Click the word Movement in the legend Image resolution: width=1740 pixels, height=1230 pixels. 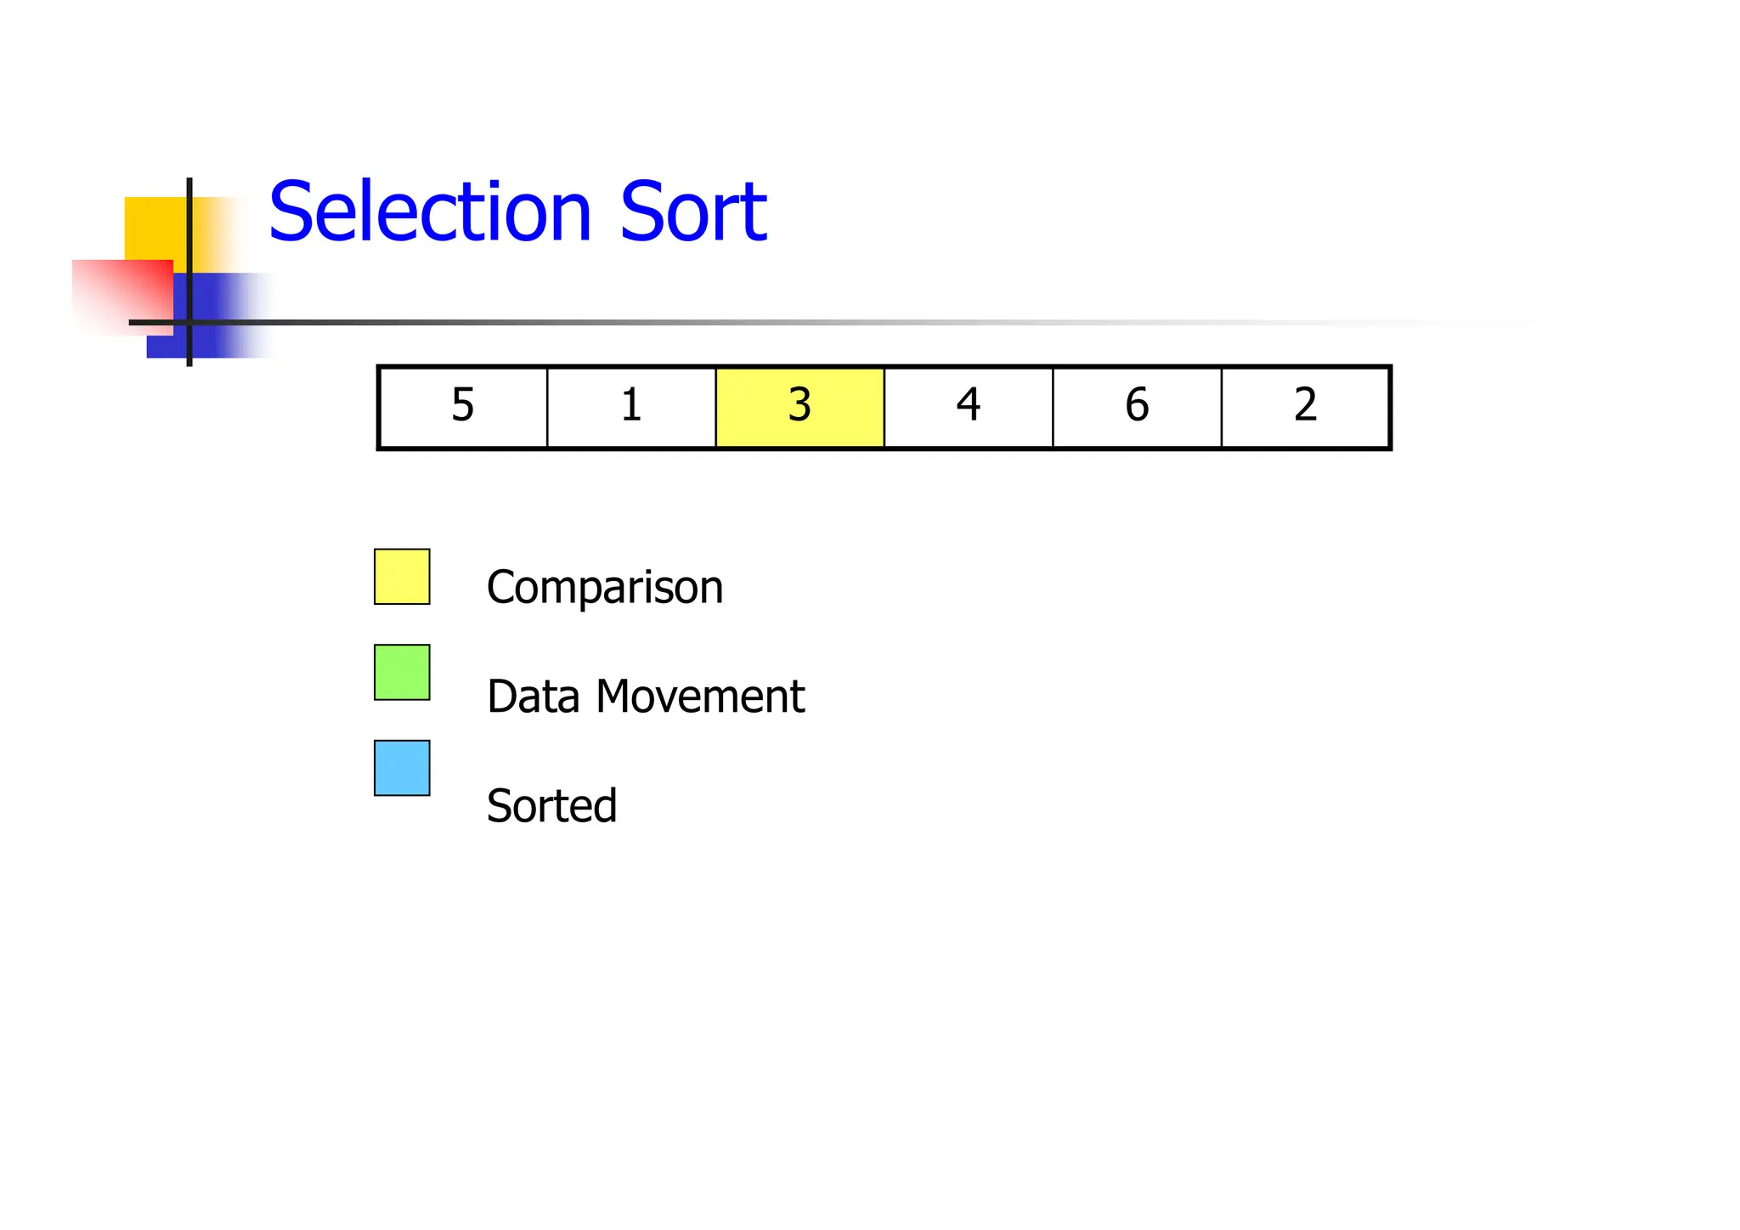tap(699, 697)
